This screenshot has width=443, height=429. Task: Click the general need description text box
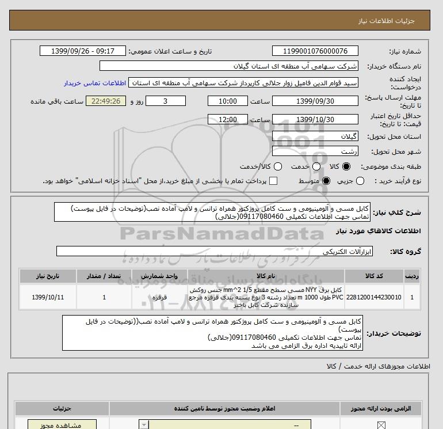212,212
